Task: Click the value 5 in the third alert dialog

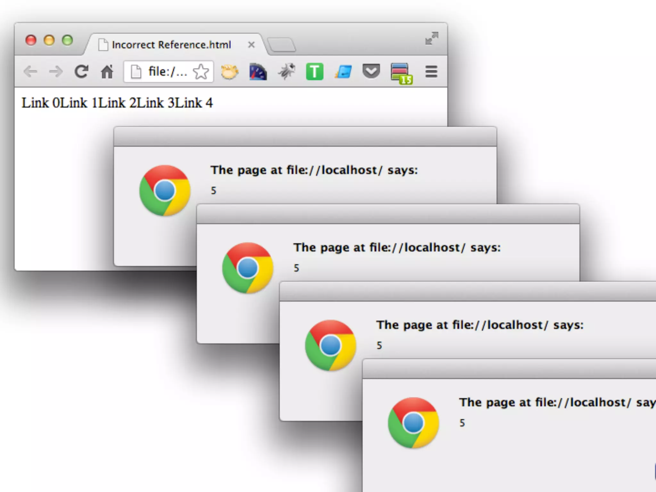Action: 380,346
